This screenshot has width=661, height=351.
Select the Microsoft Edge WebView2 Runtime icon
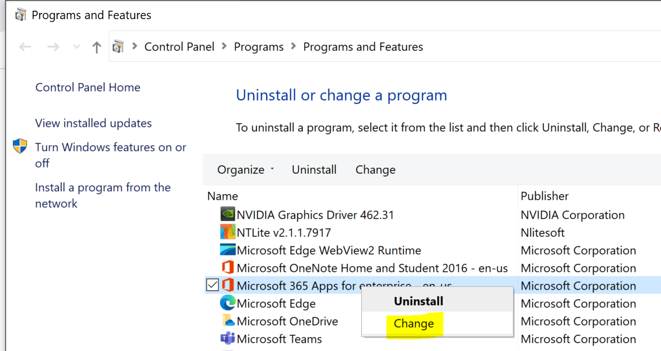point(227,250)
